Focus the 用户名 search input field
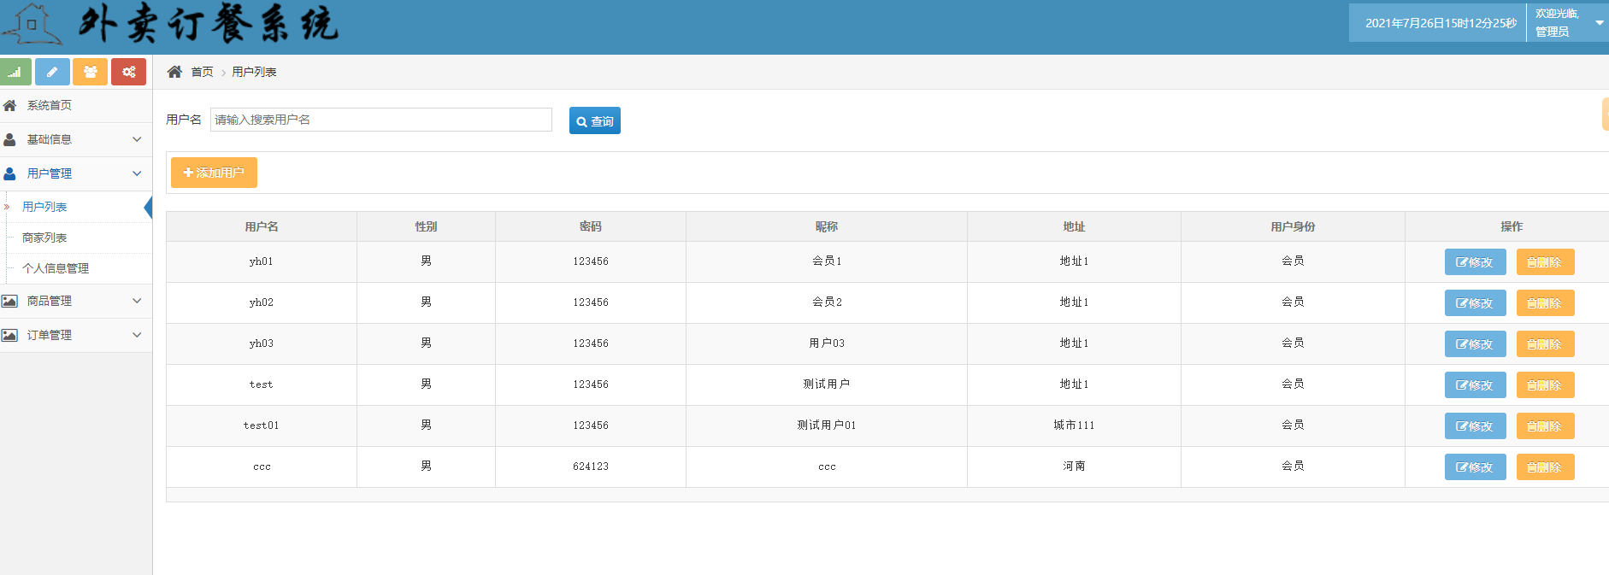1609x575 pixels. (x=380, y=120)
